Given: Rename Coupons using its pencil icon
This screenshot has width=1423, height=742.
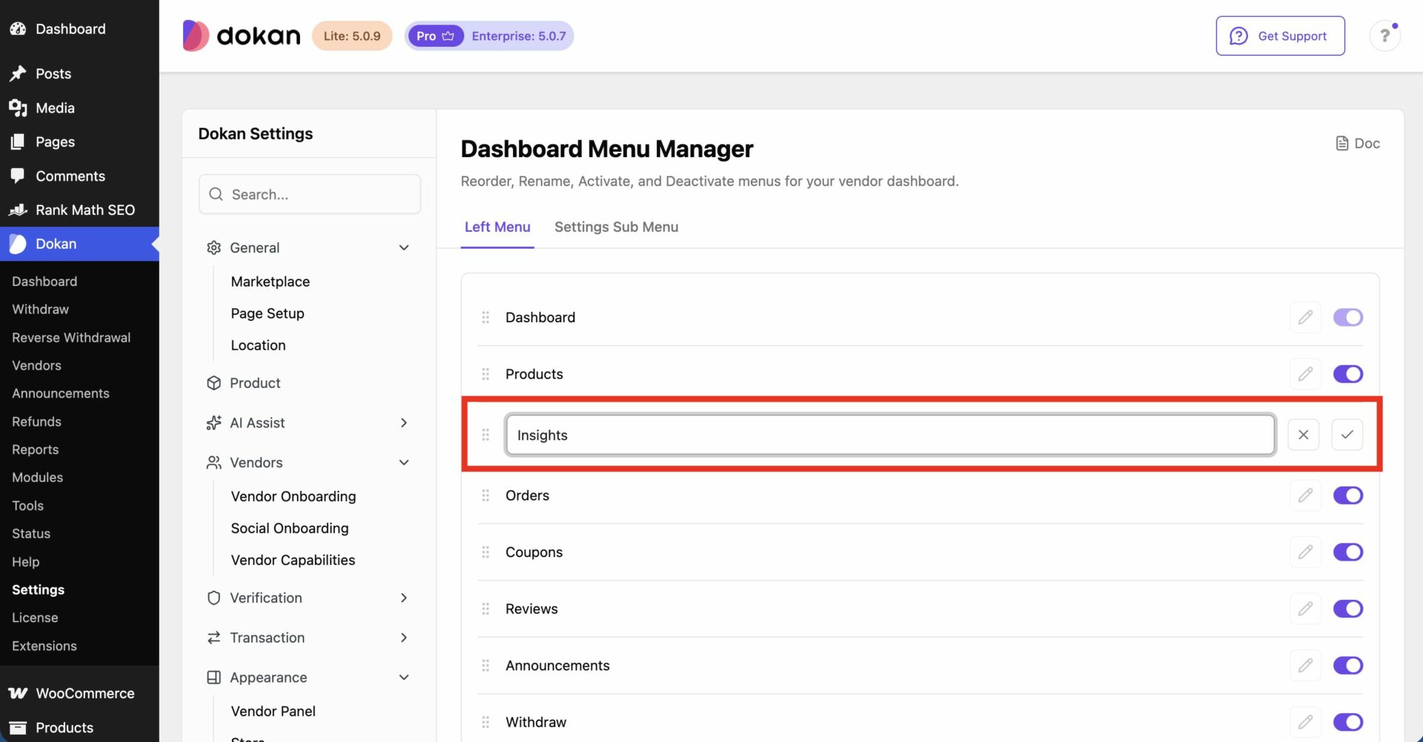Looking at the screenshot, I should coord(1305,552).
